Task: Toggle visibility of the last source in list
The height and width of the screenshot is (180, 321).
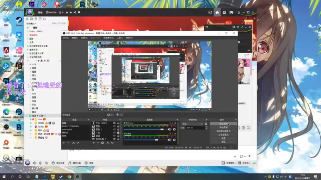Action: (x=114, y=139)
